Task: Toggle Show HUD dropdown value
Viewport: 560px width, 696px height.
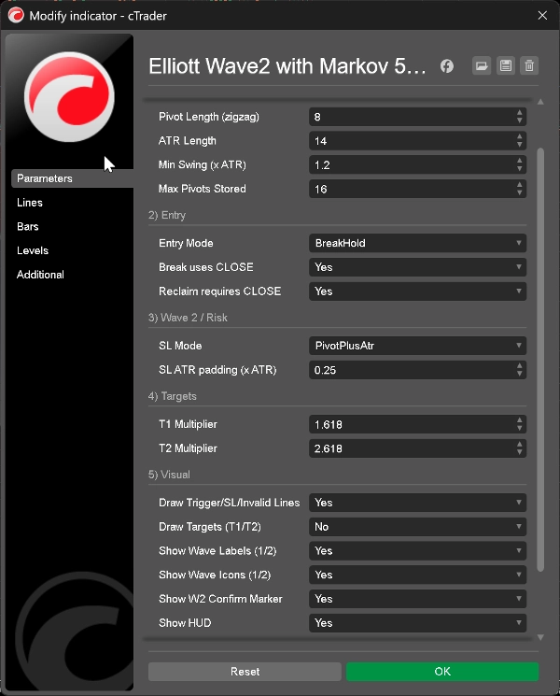Action: [417, 623]
